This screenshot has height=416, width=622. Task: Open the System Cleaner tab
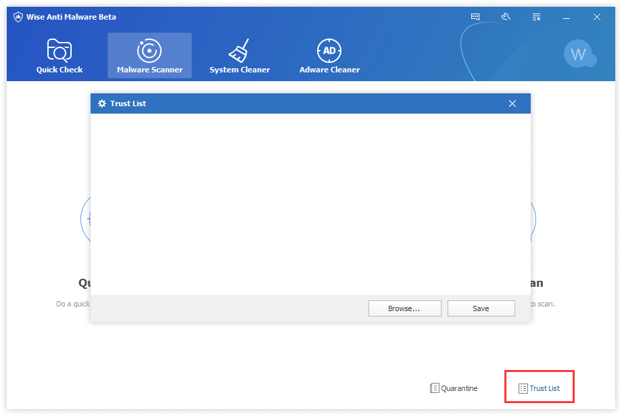(x=239, y=55)
